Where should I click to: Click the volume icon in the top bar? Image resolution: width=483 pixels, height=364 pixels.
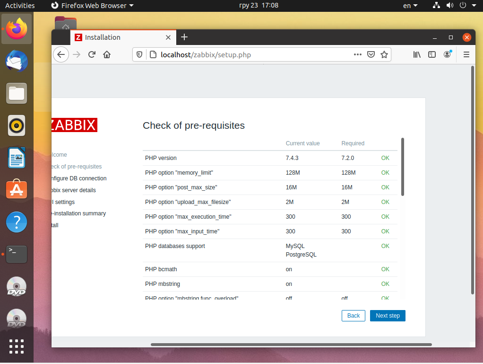pos(450,5)
